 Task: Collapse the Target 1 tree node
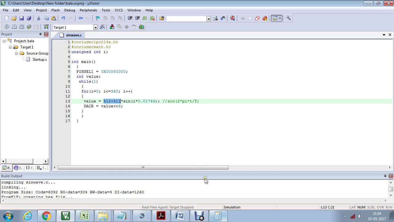point(10,47)
